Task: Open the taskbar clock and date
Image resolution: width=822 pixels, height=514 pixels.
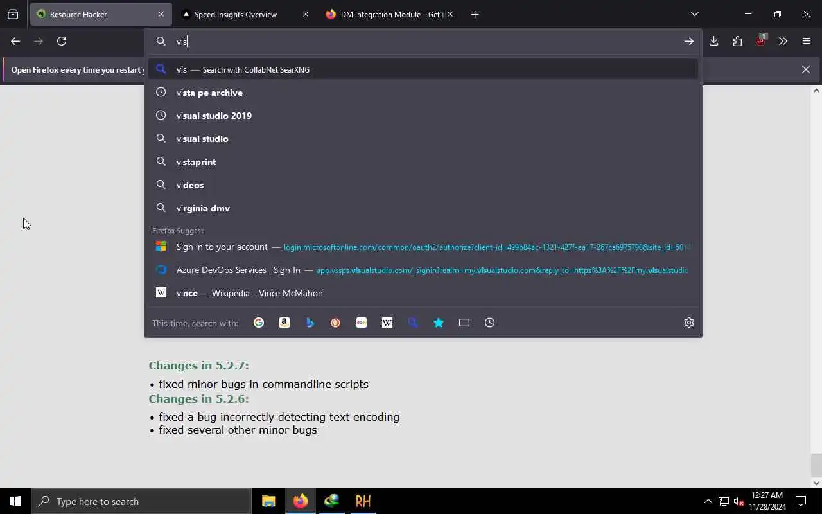Action: coord(767,501)
